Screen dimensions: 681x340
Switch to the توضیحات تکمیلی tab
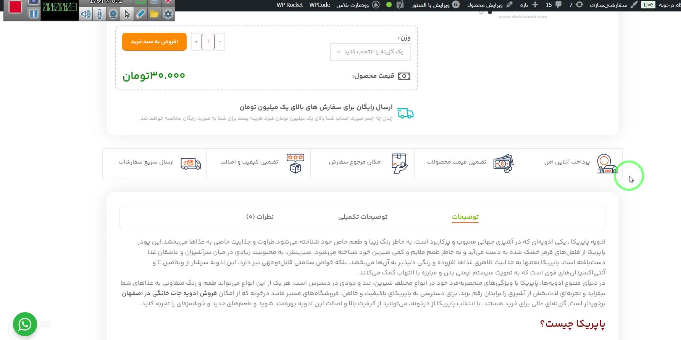(x=363, y=217)
